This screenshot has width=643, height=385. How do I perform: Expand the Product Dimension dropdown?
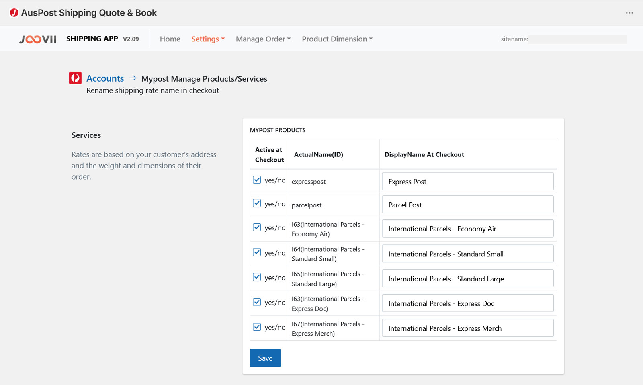click(337, 39)
